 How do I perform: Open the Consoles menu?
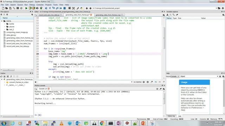point(40,5)
